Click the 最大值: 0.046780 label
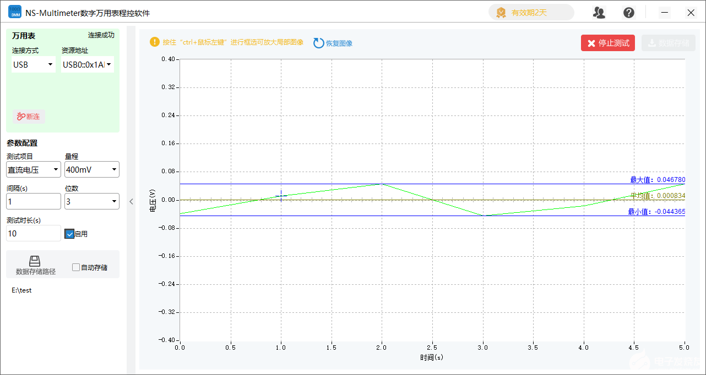The image size is (706, 375). click(658, 180)
